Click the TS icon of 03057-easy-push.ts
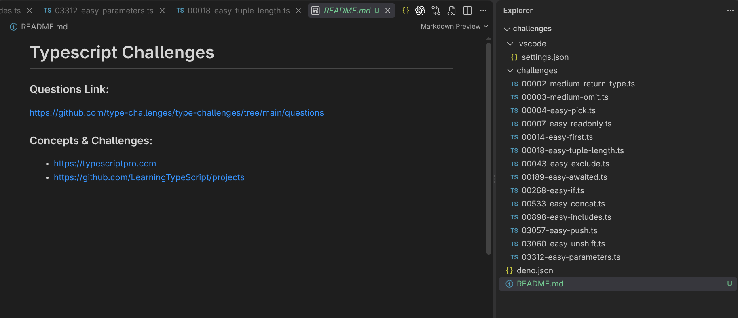 click(x=514, y=231)
